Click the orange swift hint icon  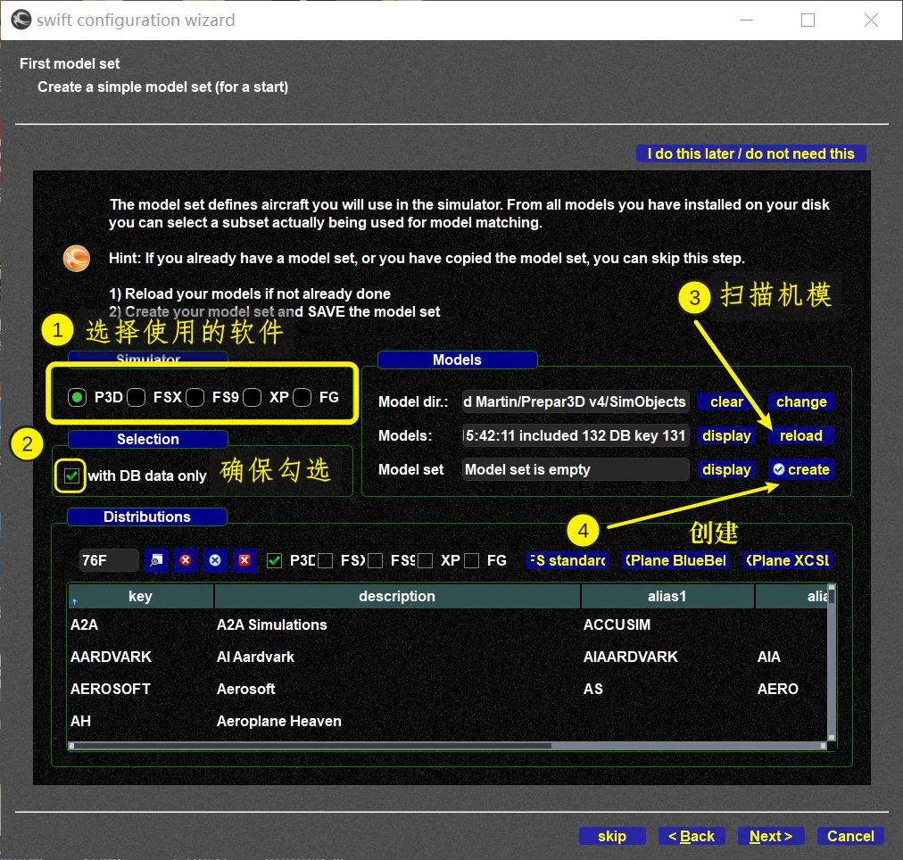[77, 258]
